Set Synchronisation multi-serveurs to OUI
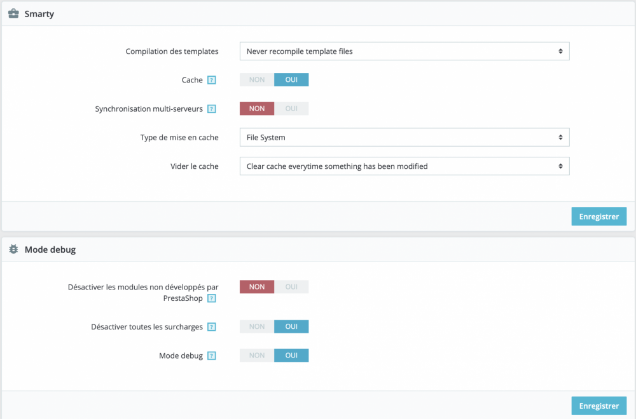This screenshot has width=636, height=419. pos(291,109)
